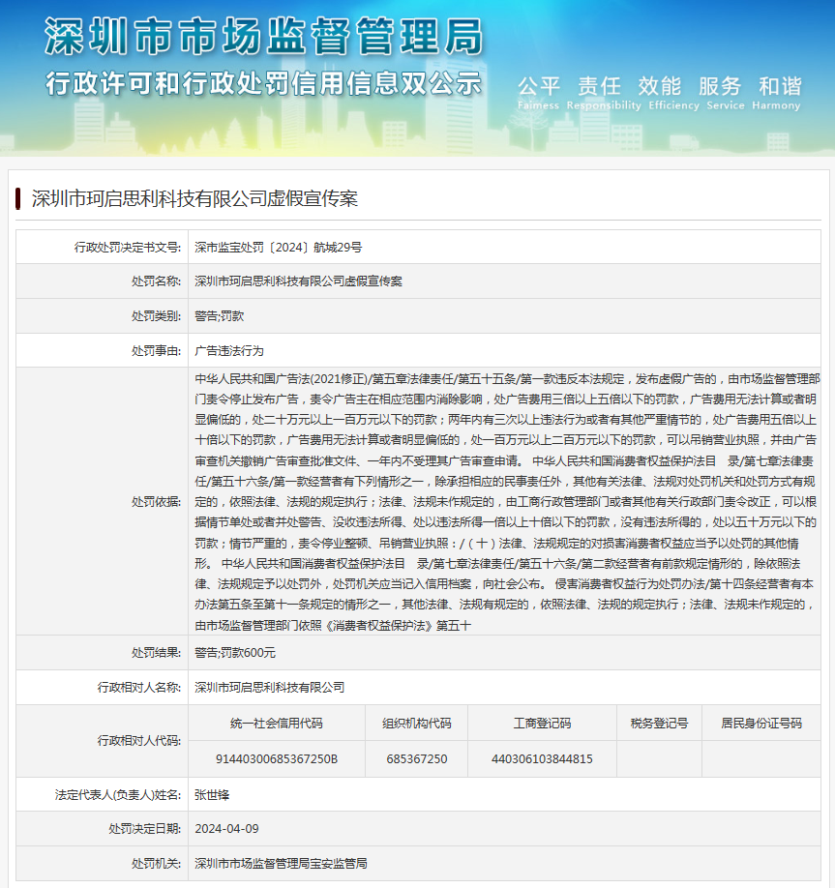Select the 警告;罚款 penalty category value

(x=219, y=315)
